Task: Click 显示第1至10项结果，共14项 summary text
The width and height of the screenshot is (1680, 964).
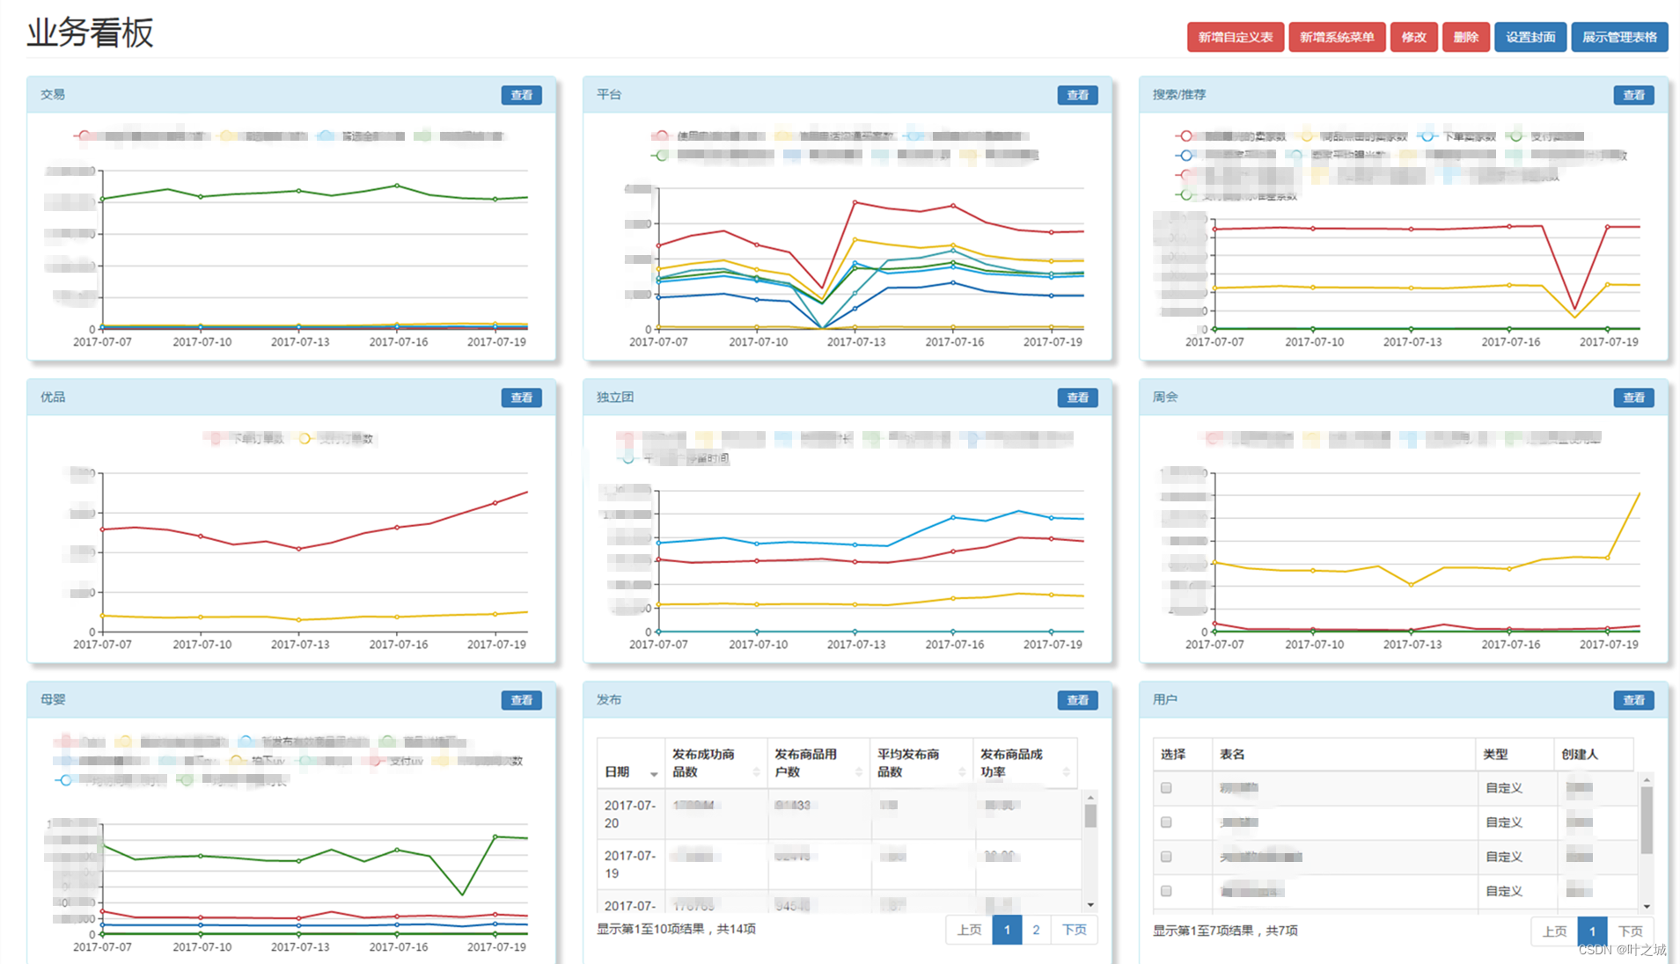Action: point(676,929)
